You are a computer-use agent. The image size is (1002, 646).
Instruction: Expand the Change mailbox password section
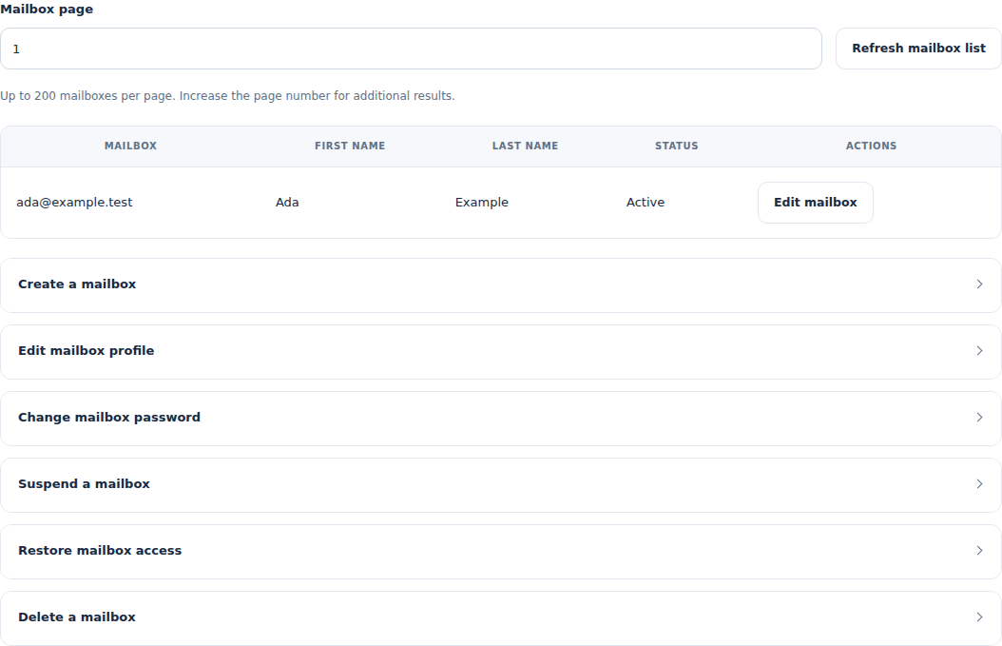[501, 419]
